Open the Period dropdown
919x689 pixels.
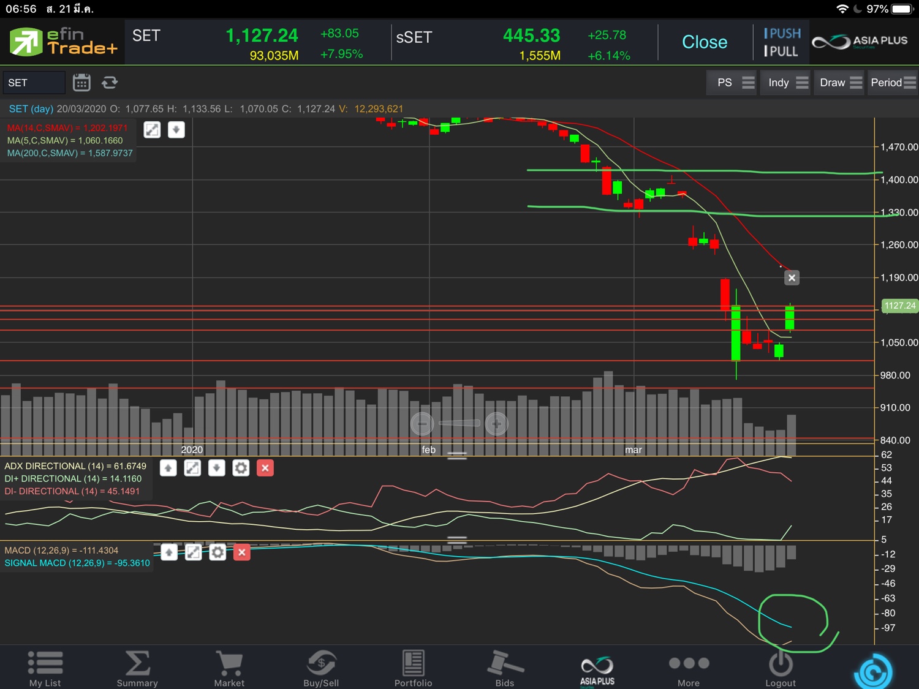coord(893,83)
